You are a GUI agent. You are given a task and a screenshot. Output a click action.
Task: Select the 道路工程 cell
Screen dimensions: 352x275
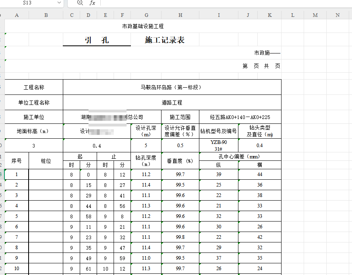[x=172, y=103]
